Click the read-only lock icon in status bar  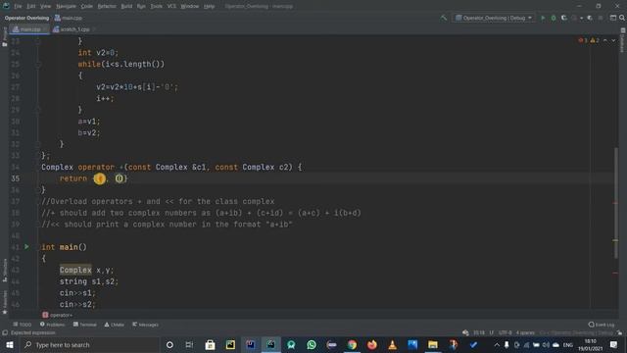coord(619,332)
